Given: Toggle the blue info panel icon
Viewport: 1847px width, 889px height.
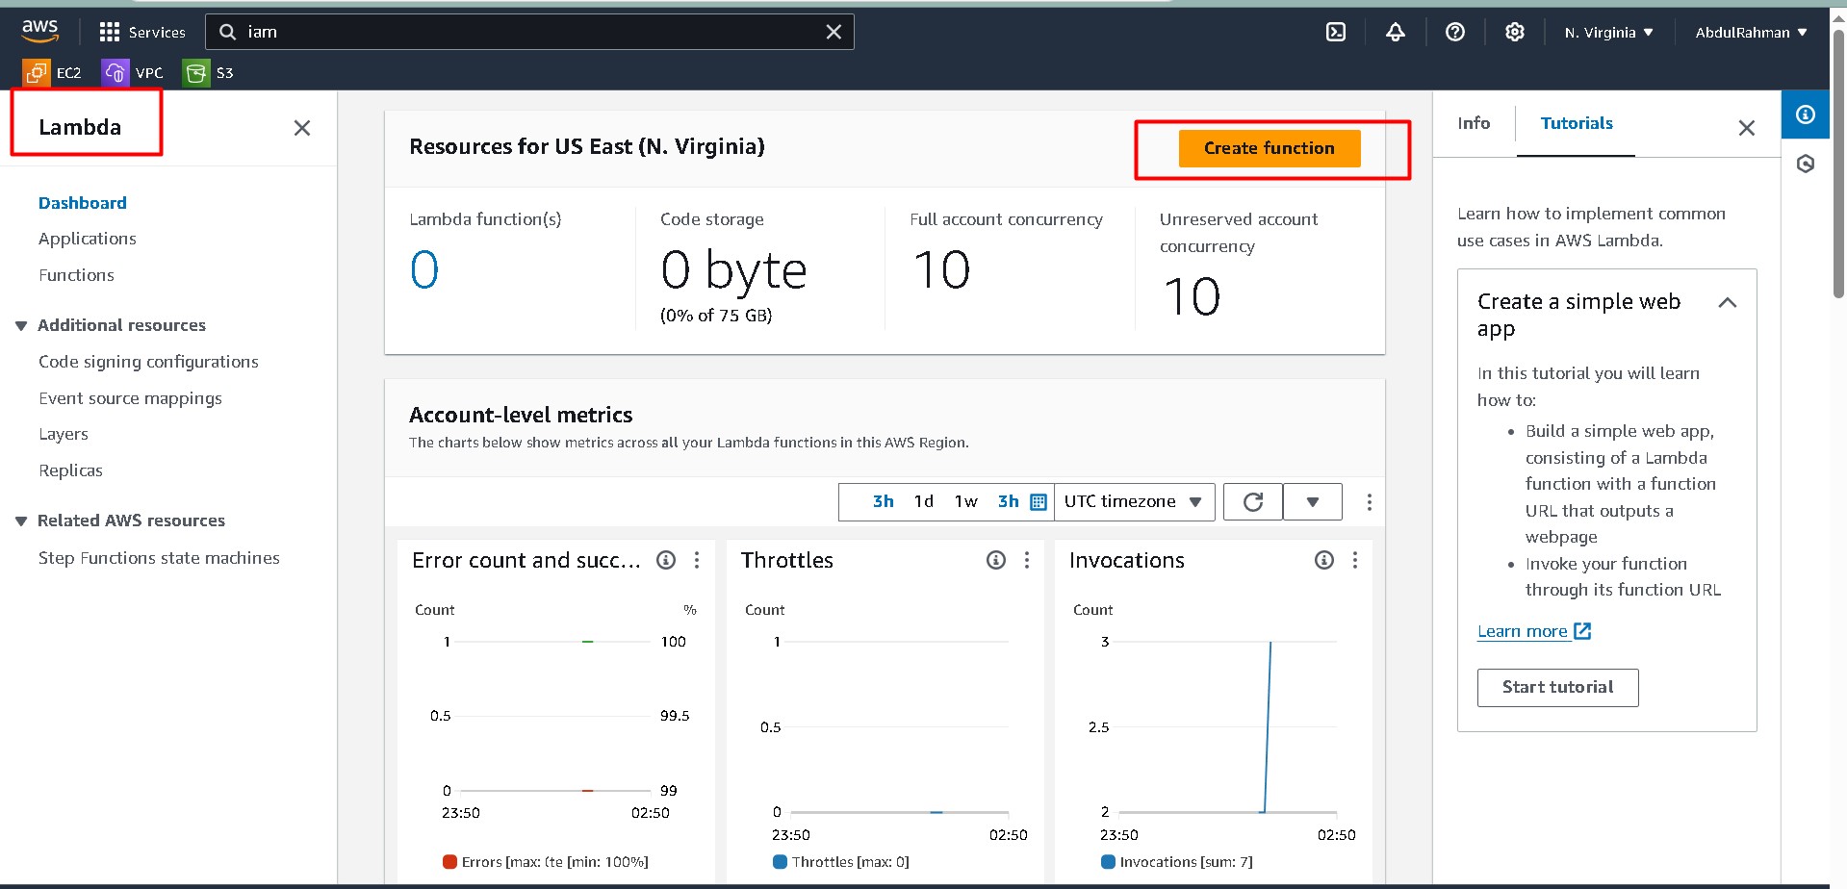Looking at the screenshot, I should tap(1806, 114).
